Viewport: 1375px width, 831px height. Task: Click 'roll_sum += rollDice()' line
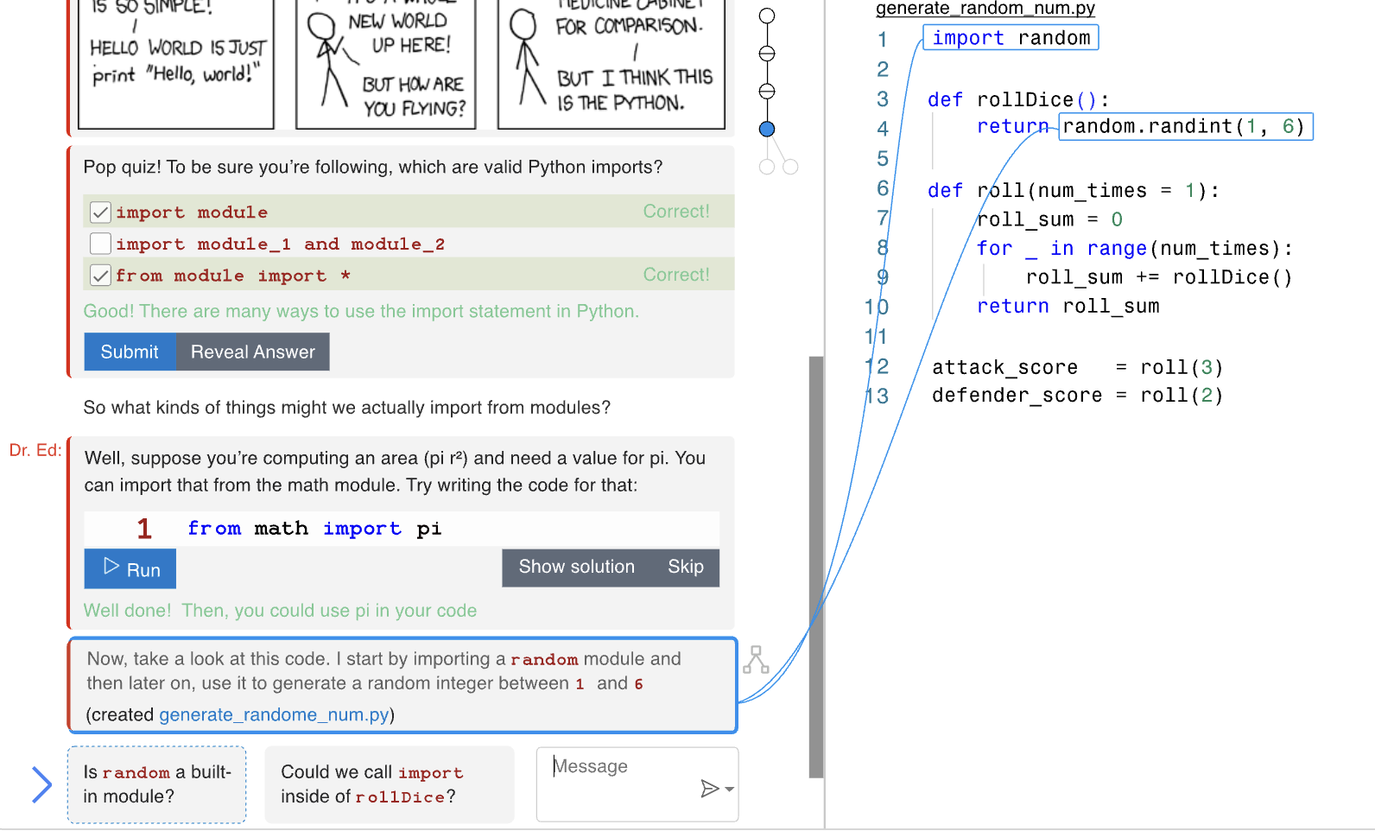click(x=1159, y=277)
